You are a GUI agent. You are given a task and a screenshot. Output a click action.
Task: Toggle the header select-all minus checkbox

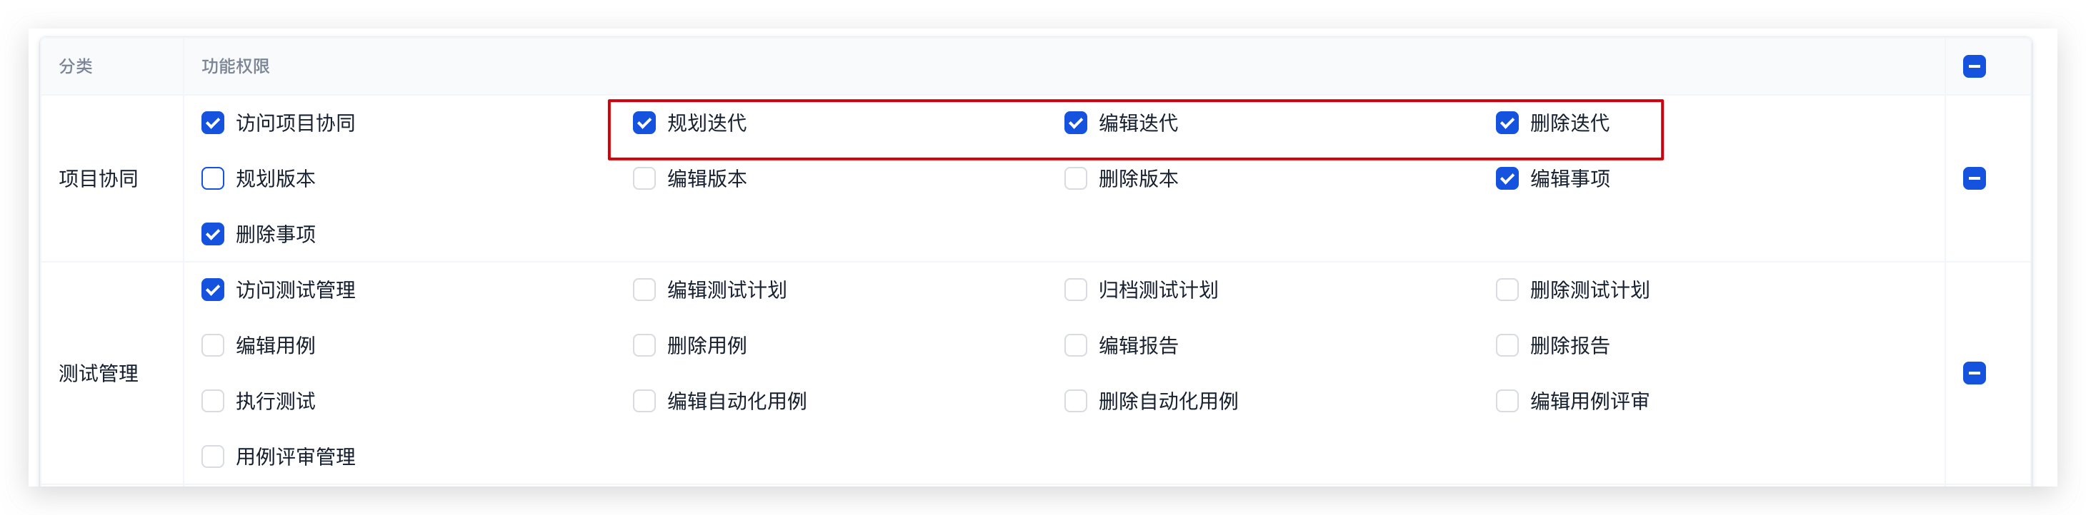tap(1973, 66)
